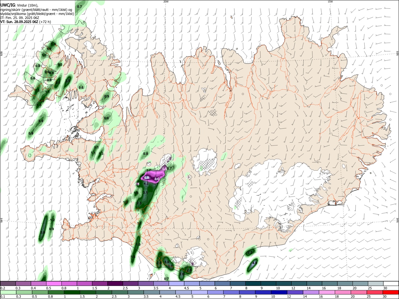Click the 'rigning/skúrir' legend description line
The image size is (399, 299).
click(36, 10)
